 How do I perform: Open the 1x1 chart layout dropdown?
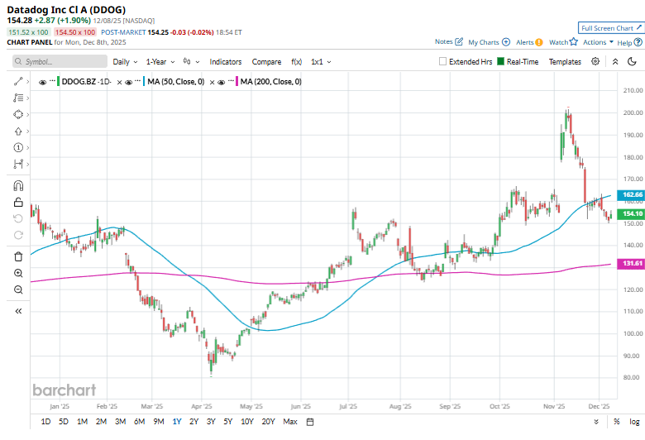320,61
